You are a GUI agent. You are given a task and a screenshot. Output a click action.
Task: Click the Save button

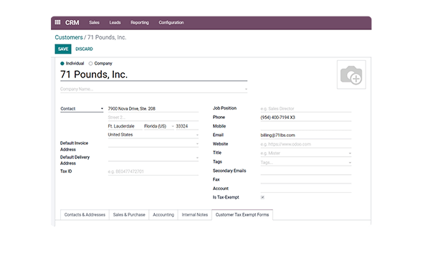(x=63, y=49)
